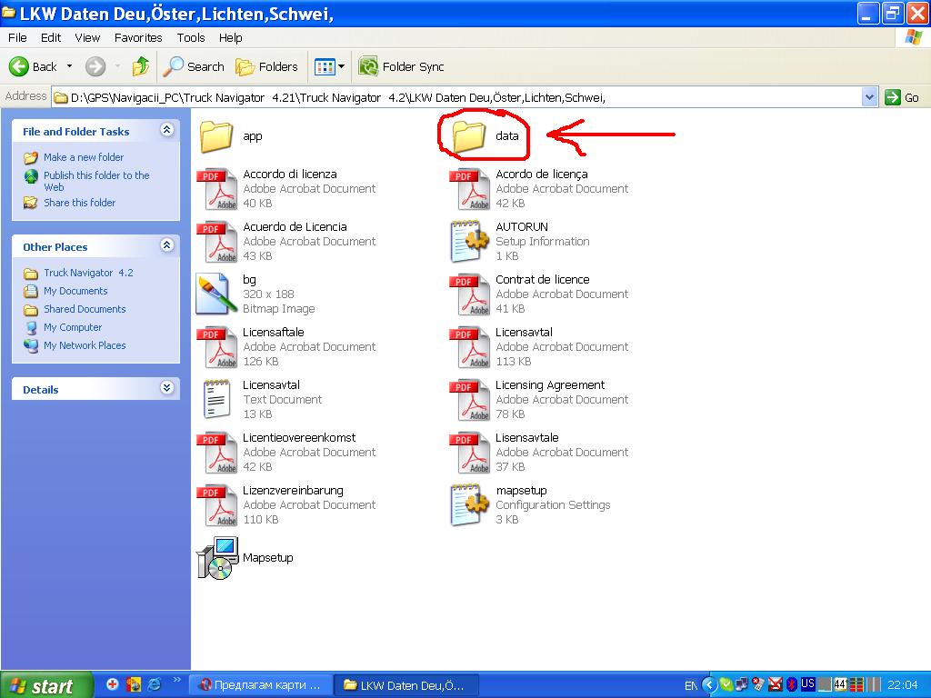The height and width of the screenshot is (698, 931).
Task: Click the Search toolbar button
Action: (194, 66)
